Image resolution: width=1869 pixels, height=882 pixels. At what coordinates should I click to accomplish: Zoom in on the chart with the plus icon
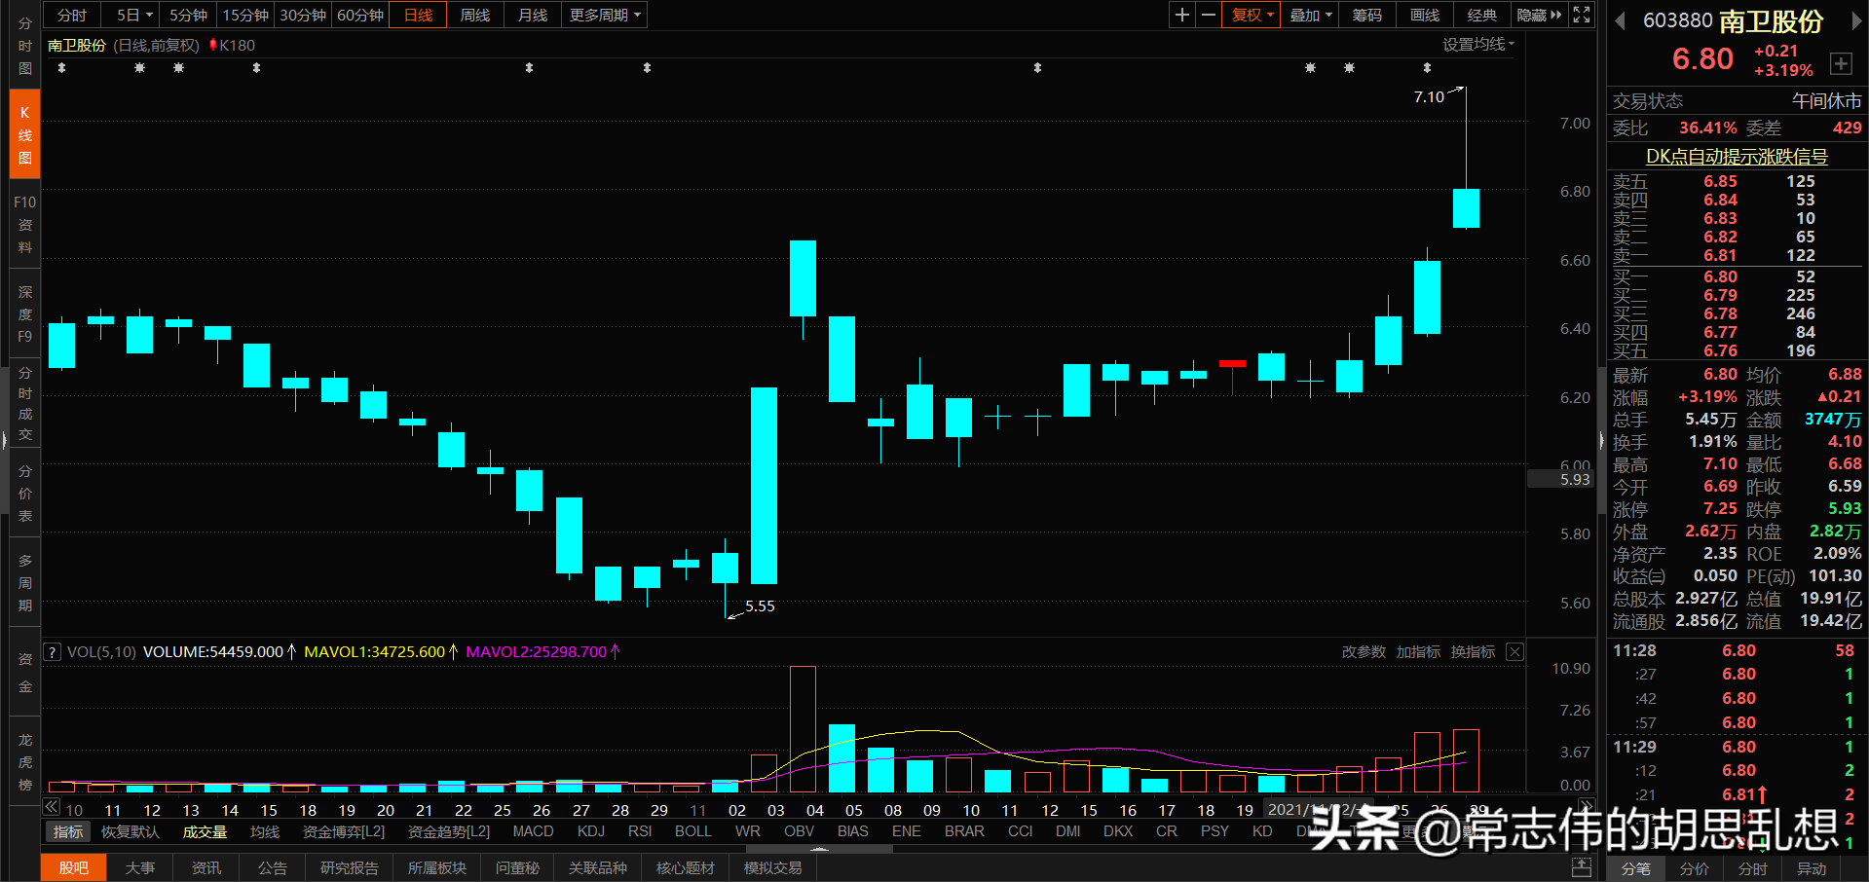click(1181, 15)
